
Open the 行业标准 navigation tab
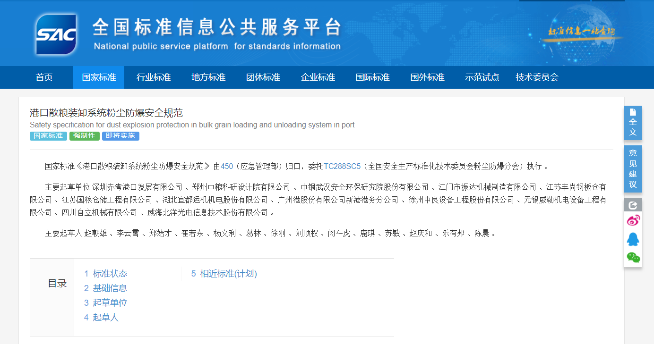(154, 77)
